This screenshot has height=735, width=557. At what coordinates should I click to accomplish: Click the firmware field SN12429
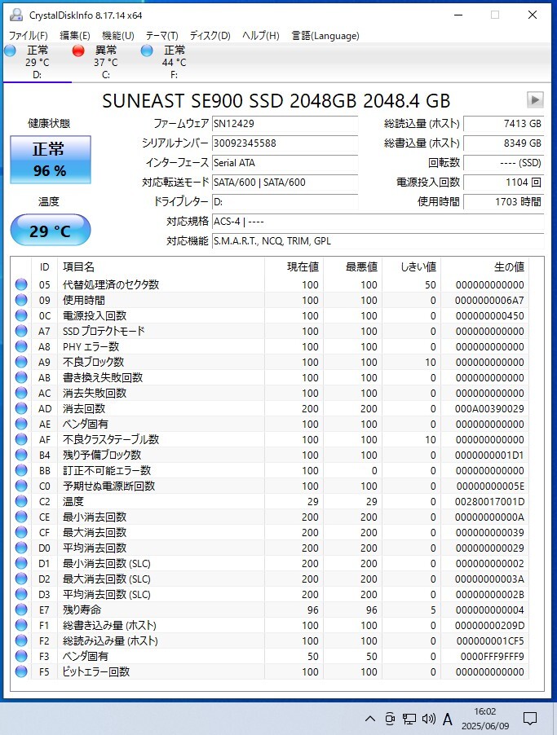[285, 124]
